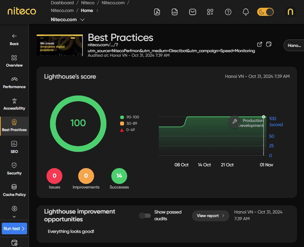This screenshot has width=304, height=247.
Task: Open the page thumbnail preview
Action: (x=60, y=45)
